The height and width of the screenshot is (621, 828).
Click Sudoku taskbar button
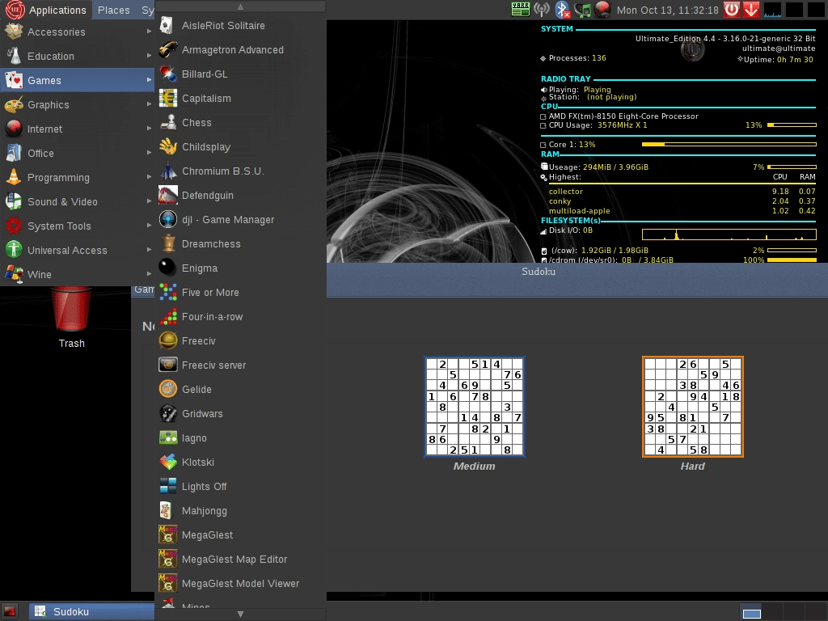click(x=91, y=611)
